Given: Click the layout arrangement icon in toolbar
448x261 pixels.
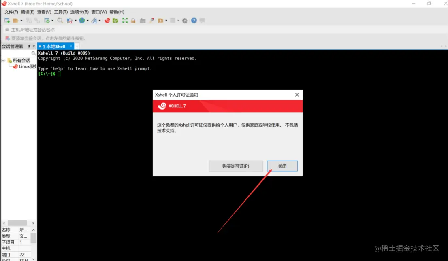Looking at the screenshot, I should [x=69, y=21].
